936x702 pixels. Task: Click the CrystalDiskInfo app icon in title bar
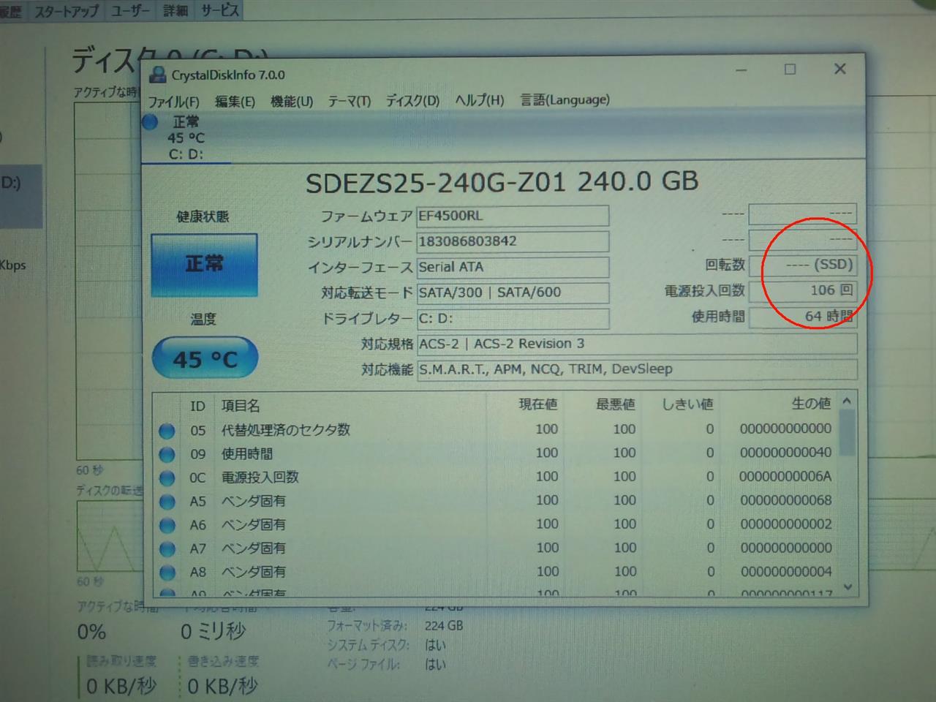coord(157,75)
